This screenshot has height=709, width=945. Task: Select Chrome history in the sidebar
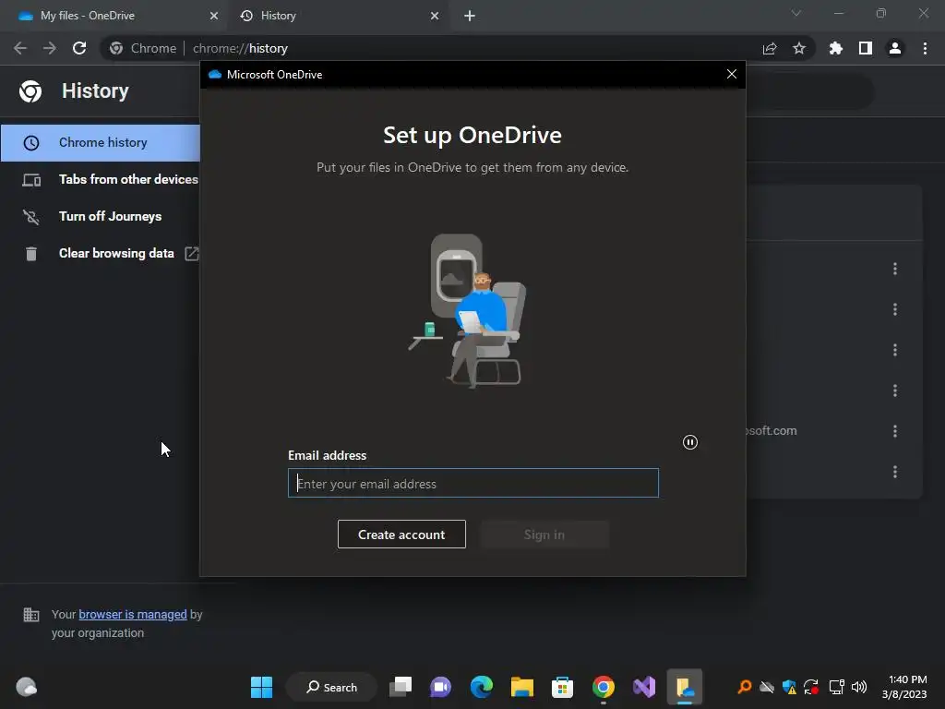[x=100, y=143]
